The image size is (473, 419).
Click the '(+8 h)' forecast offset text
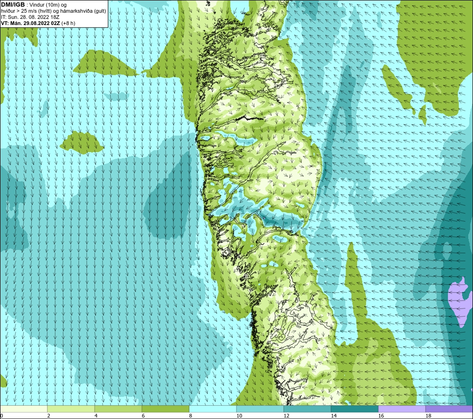[x=68, y=23]
